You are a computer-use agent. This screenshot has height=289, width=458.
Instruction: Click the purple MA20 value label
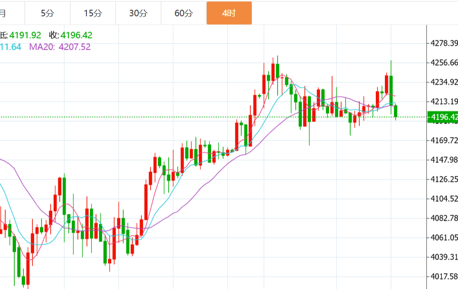pyautogui.click(x=60, y=47)
